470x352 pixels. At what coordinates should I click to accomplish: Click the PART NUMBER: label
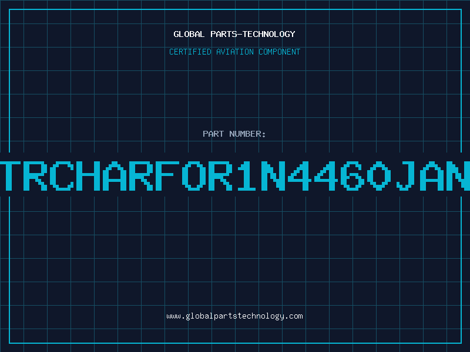coord(234,134)
